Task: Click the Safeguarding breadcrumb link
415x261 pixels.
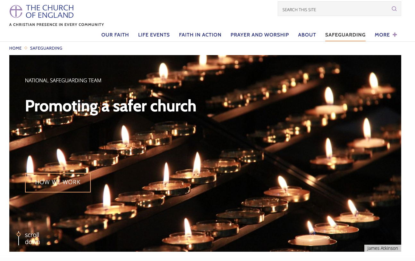Action: click(x=46, y=48)
